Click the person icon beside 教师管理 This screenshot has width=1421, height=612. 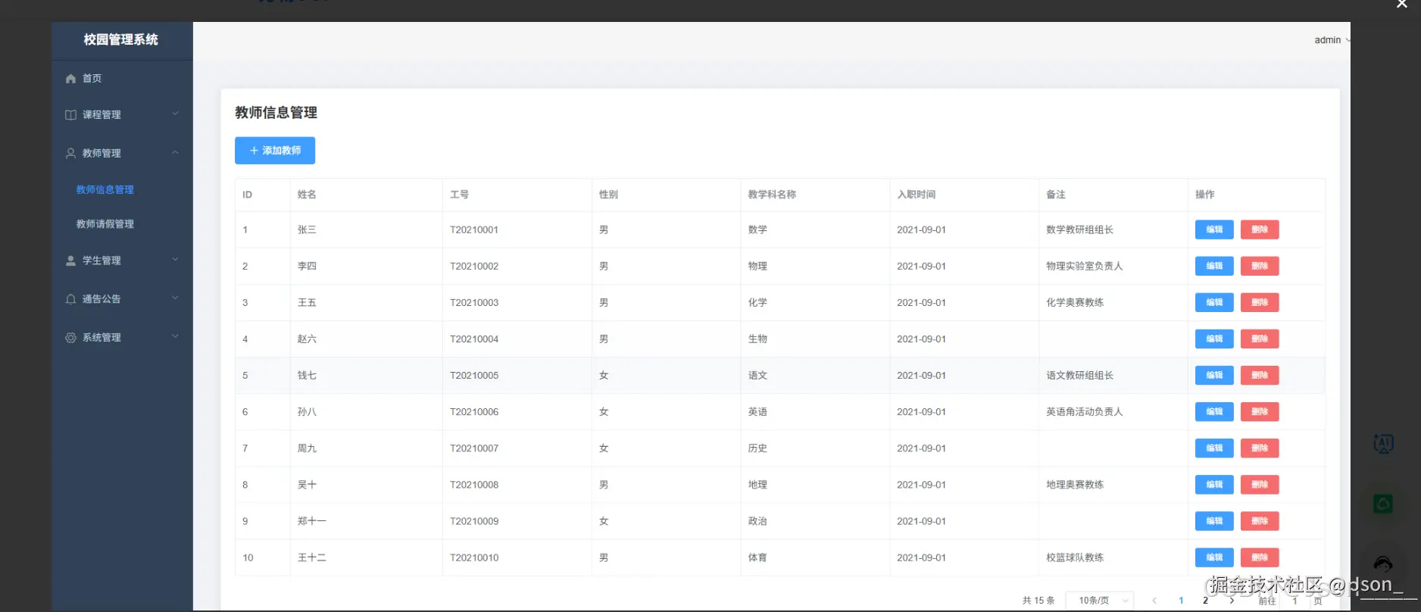click(70, 153)
